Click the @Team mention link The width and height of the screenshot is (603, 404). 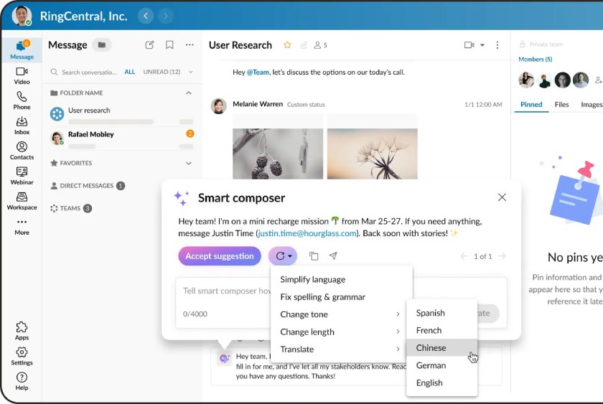258,72
